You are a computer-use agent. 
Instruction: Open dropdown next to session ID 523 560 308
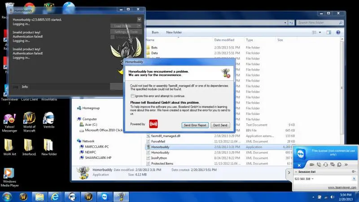pos(313,179)
